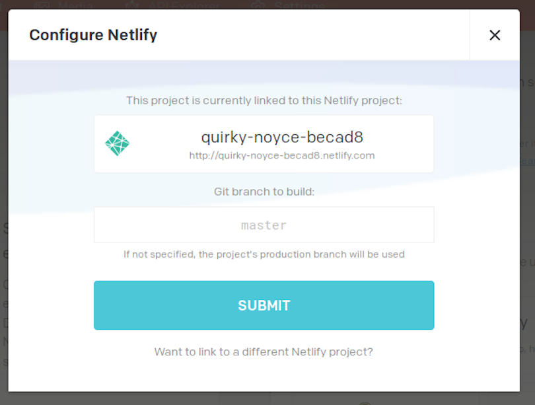Click the green link behind the dialog's right edge
This screenshot has height=405, width=535.
tap(528, 161)
